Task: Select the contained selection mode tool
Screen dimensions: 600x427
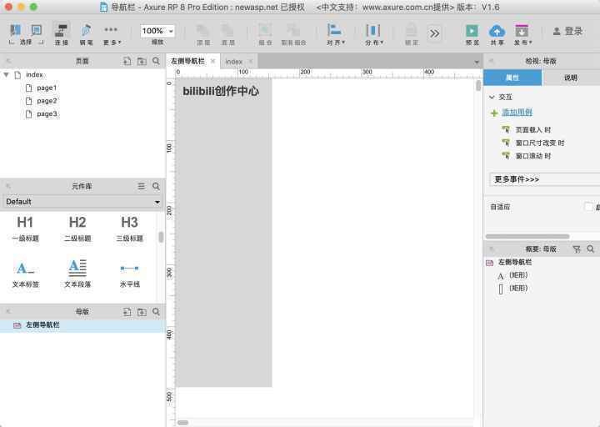Action: [37, 30]
